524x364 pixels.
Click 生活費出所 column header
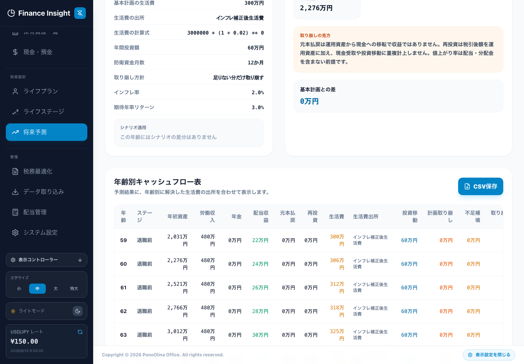(366, 217)
